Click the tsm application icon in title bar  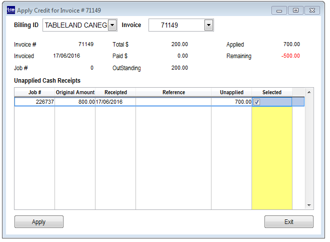(10, 10)
